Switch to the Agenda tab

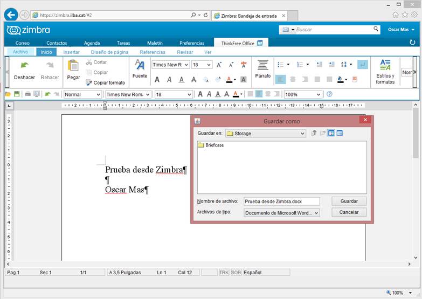coord(92,43)
